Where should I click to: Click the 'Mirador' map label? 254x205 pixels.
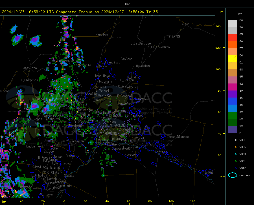130,155
